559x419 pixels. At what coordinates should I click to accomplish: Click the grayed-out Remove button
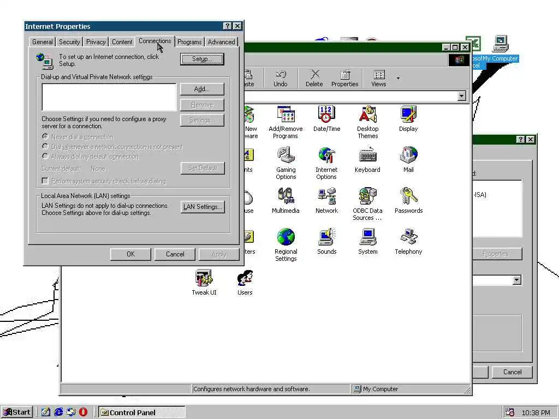(x=202, y=105)
